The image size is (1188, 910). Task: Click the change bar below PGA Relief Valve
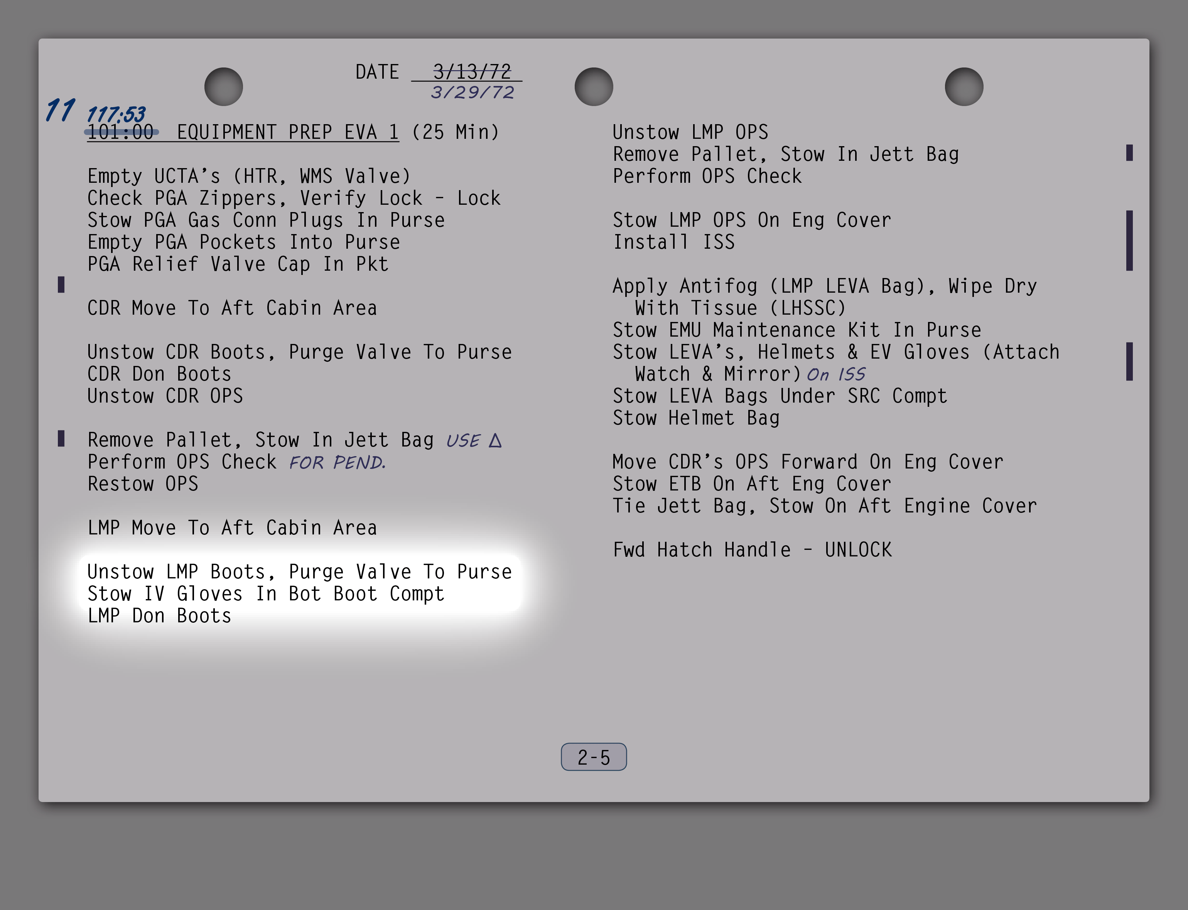tap(61, 285)
